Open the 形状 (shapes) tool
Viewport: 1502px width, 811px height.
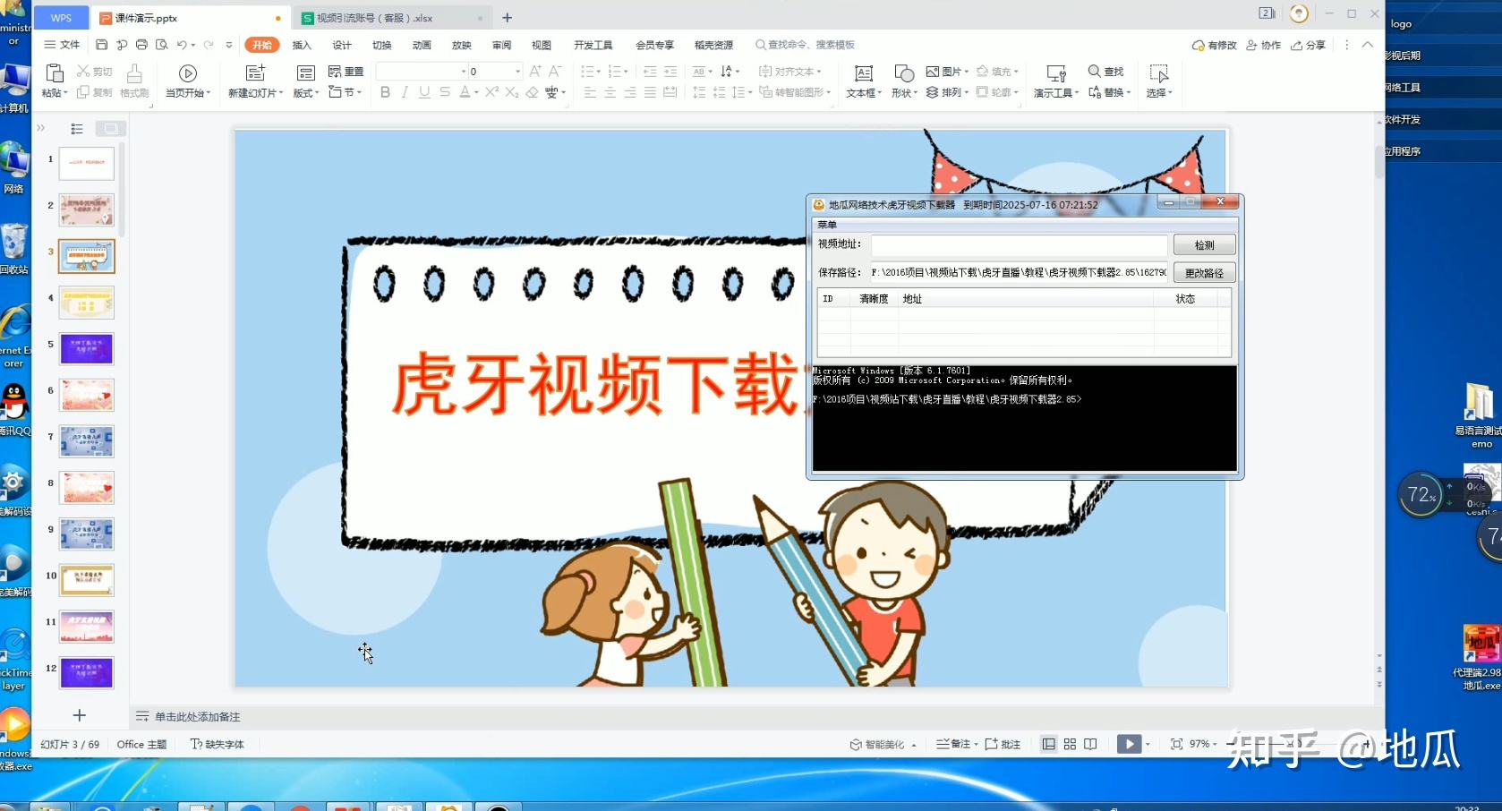tap(902, 81)
